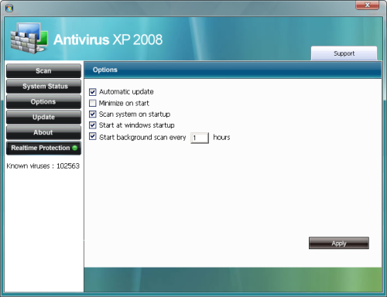Screen dimensions: 387x297
Task: Uncheck Start background scan every option
Action: [93, 136]
